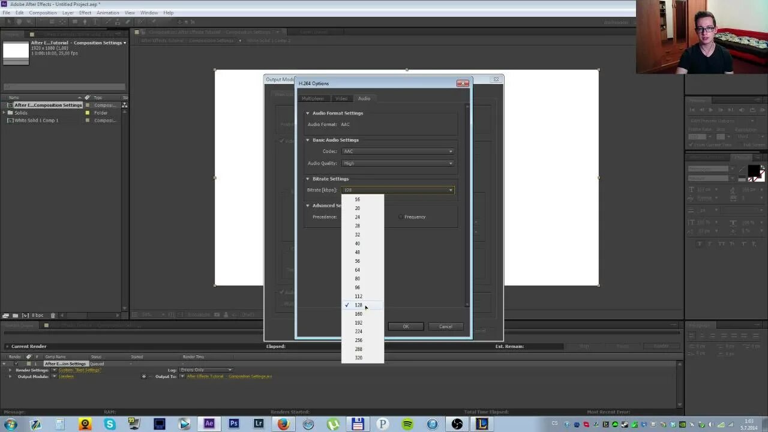This screenshot has height=432, width=768.
Task: Click label color swatch of Solids folder
Action: click(x=88, y=113)
